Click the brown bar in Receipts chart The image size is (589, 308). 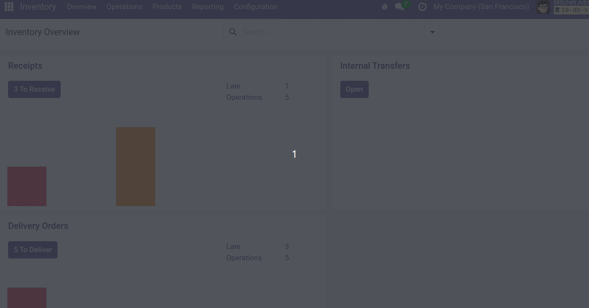pyautogui.click(x=136, y=167)
